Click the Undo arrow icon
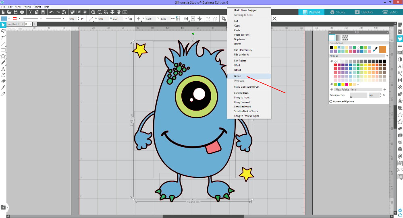The height and width of the screenshot is (218, 403). tap(52, 12)
